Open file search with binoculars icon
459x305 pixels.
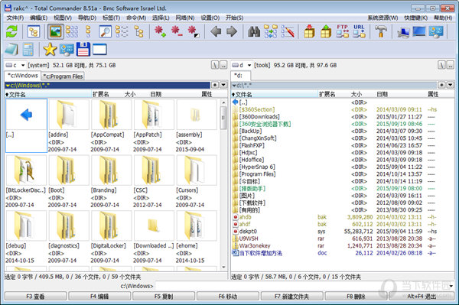coord(254,31)
